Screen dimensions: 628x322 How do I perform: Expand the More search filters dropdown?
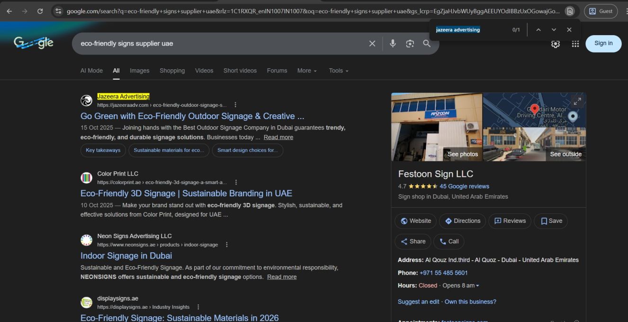click(x=307, y=71)
